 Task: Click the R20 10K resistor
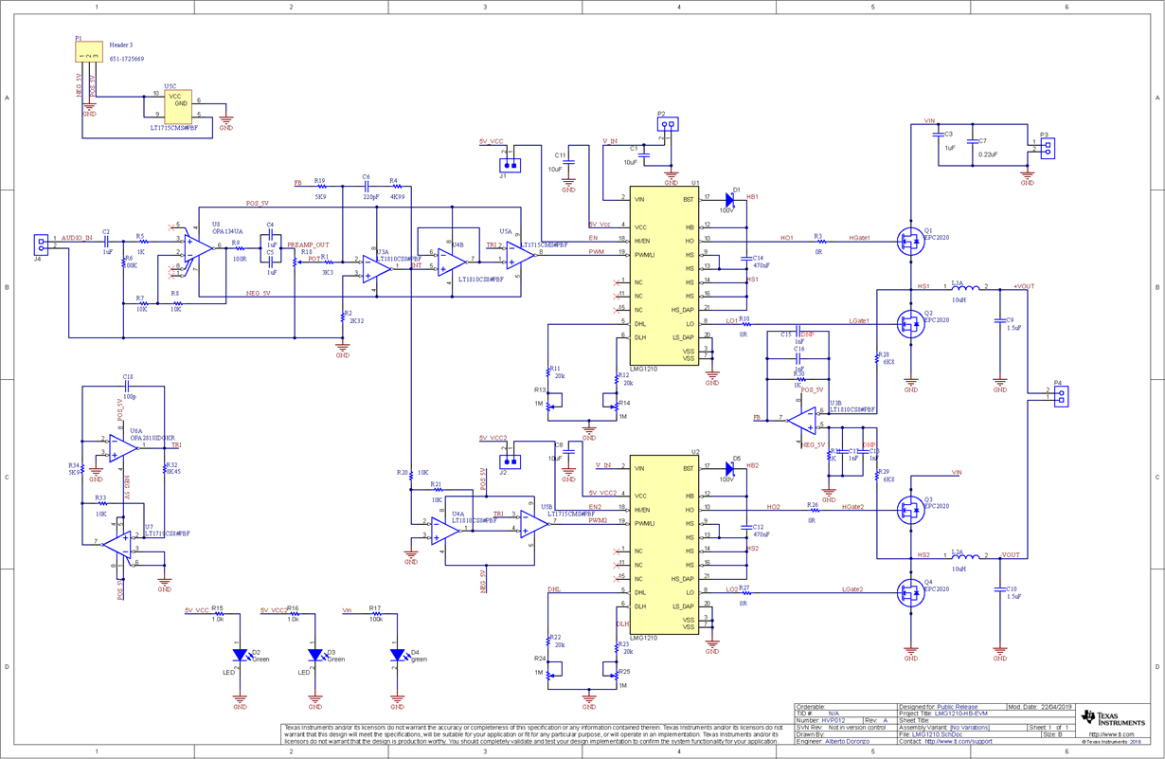(411, 474)
